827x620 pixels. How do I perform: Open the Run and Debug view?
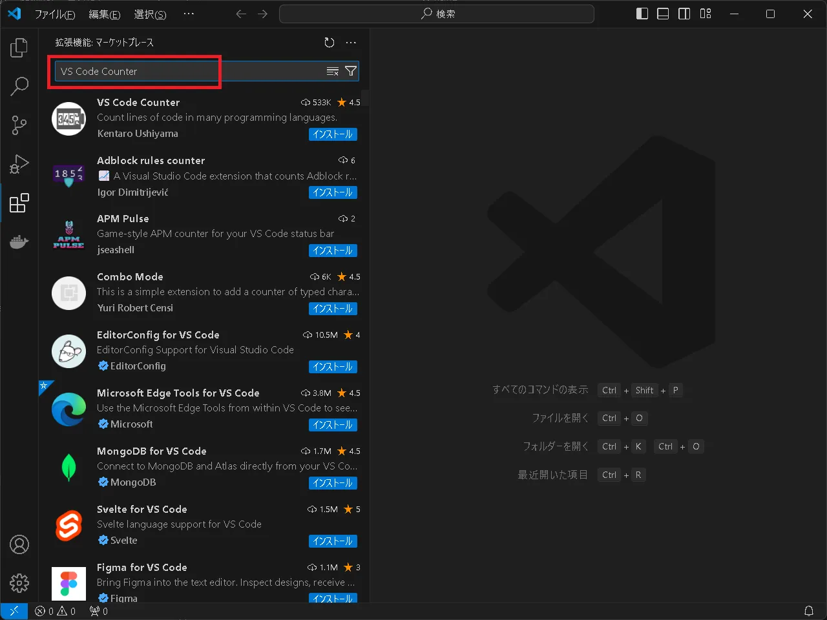click(19, 164)
